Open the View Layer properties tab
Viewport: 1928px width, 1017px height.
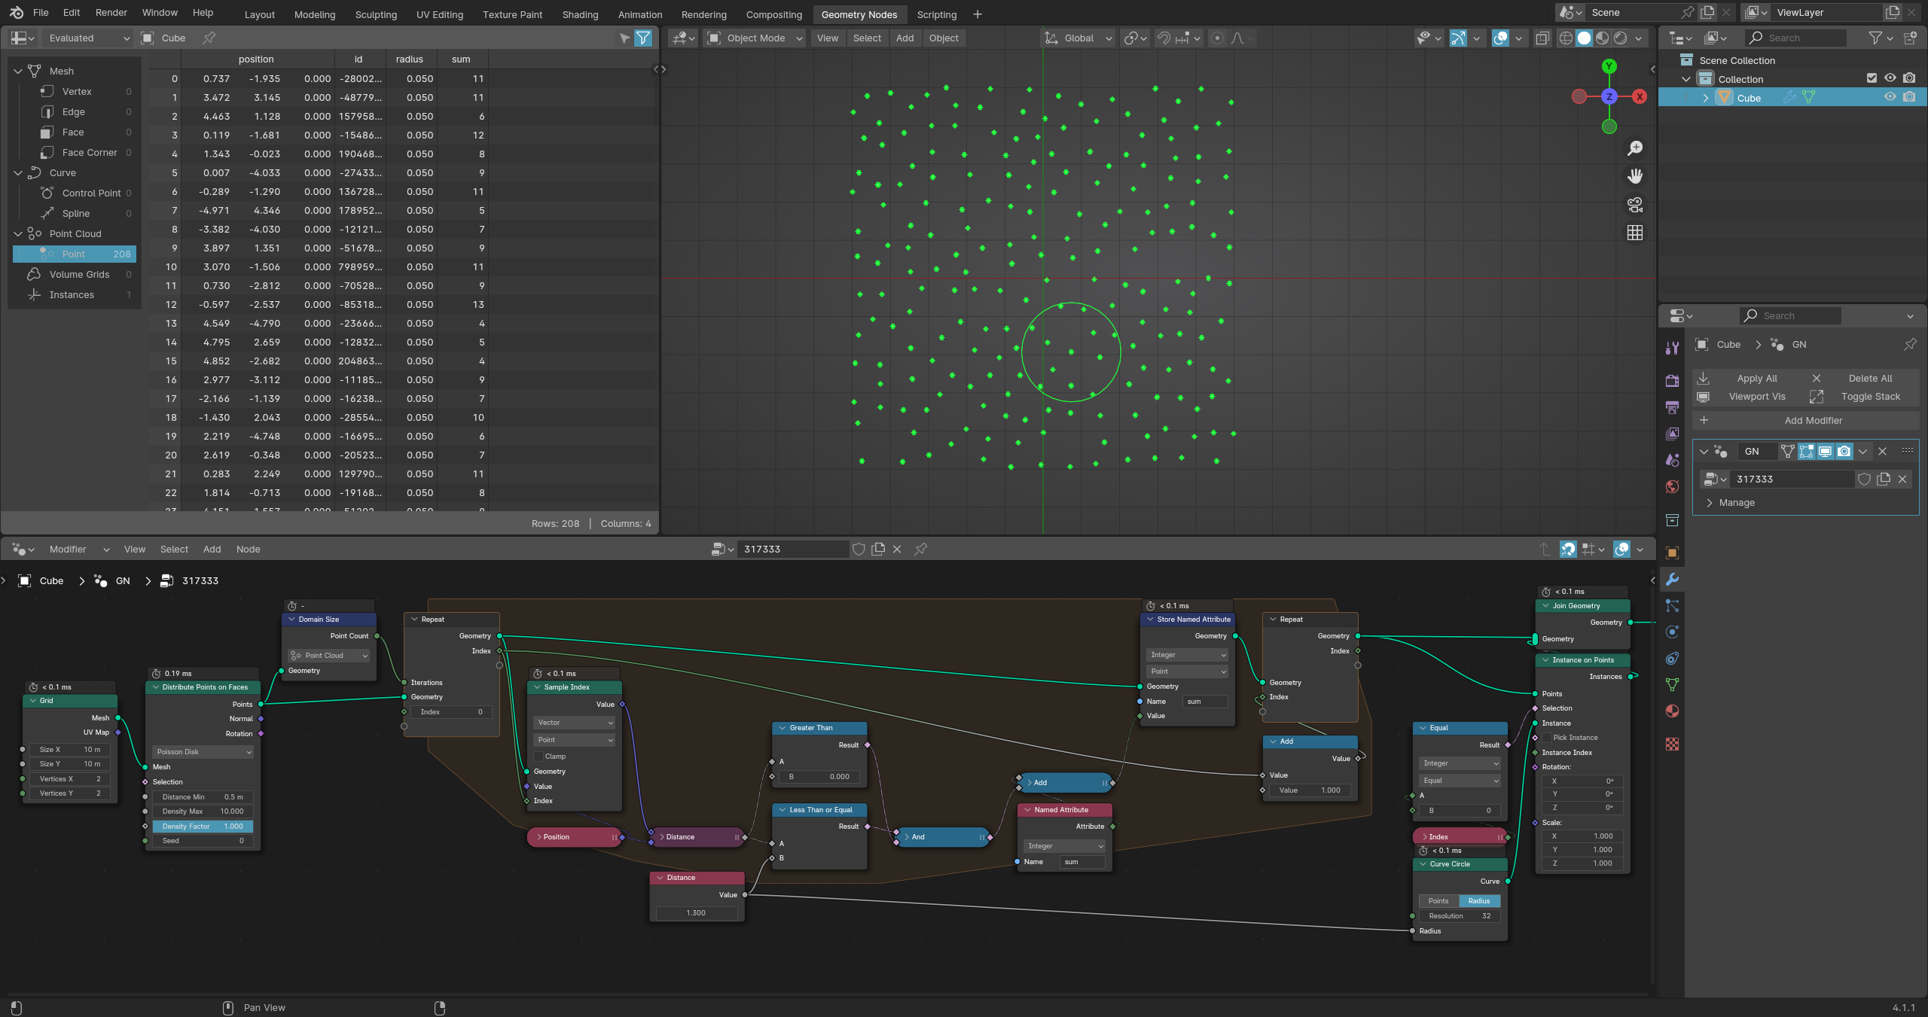click(x=1672, y=434)
